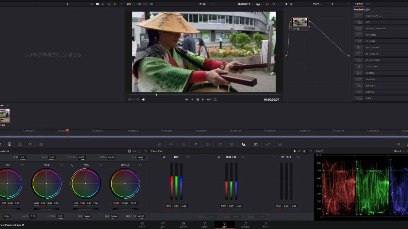The image size is (408, 229).
Task: Toggle the blur radius channel link
Action: pyautogui.click(x=164, y=157)
